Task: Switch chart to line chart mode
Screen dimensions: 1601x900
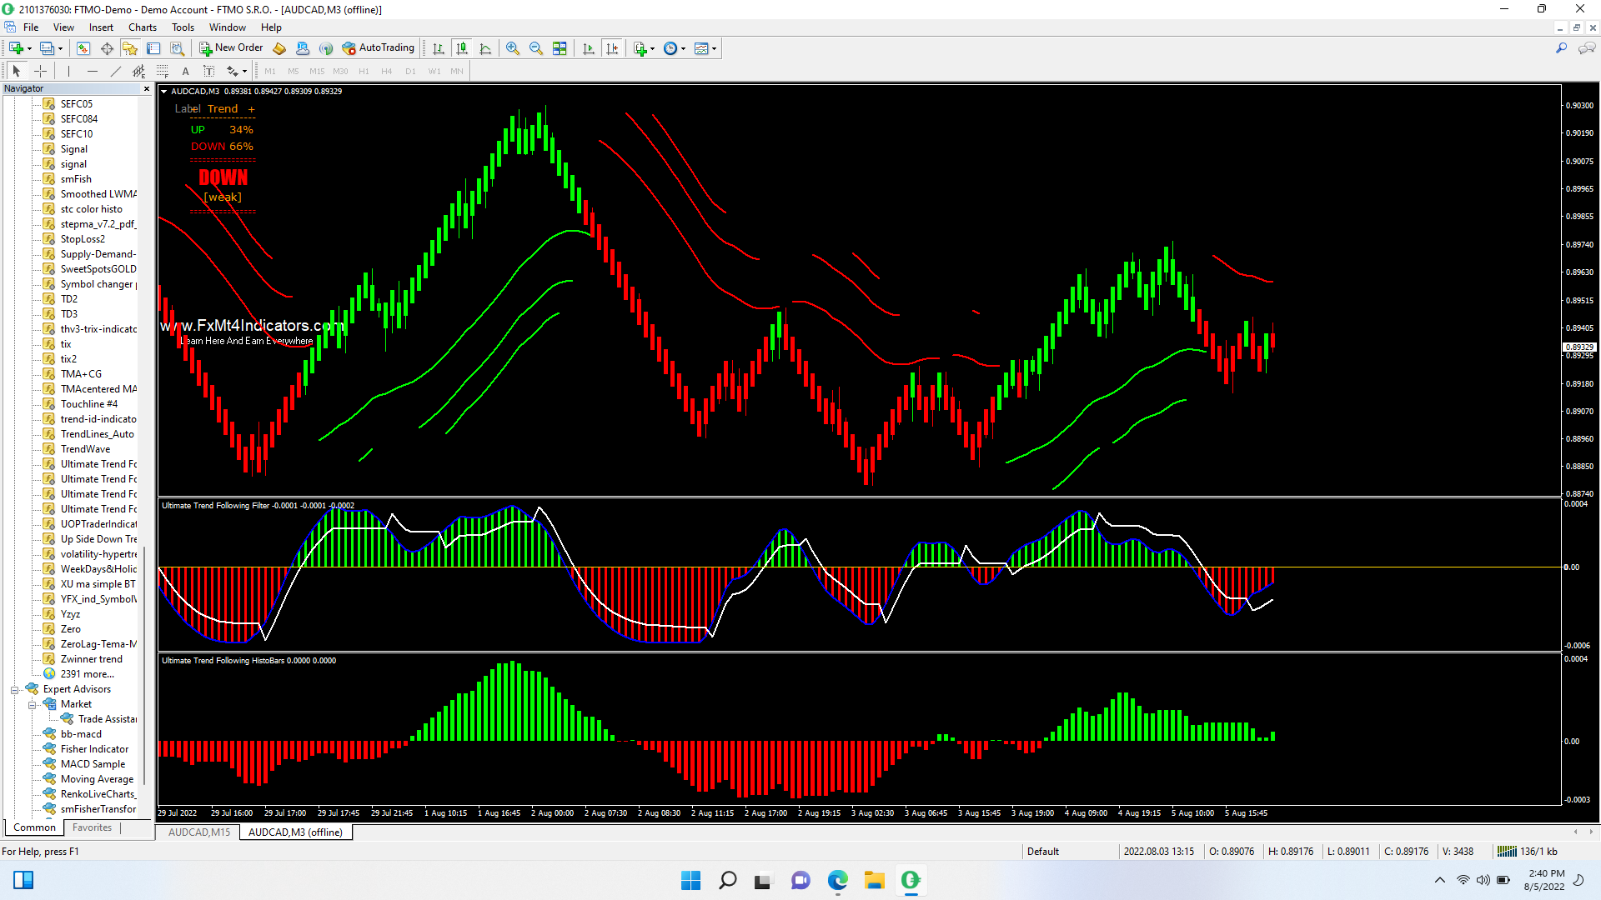Action: [485, 48]
